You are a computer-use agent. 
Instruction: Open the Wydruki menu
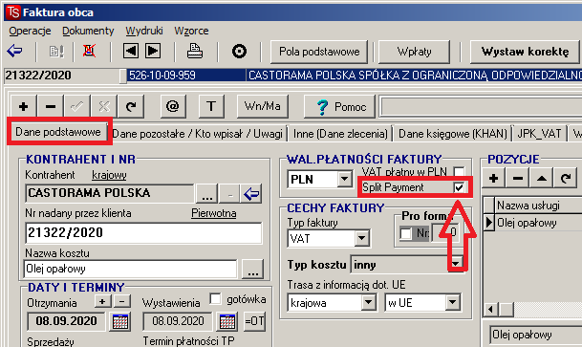pyautogui.click(x=144, y=31)
